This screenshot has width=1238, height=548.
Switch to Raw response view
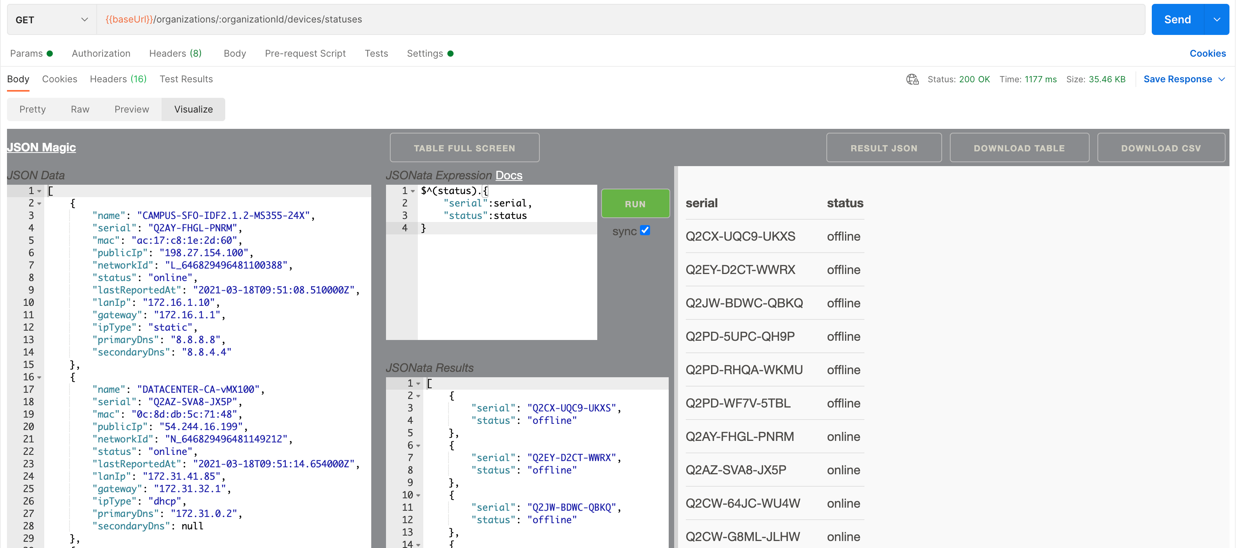pyautogui.click(x=80, y=109)
